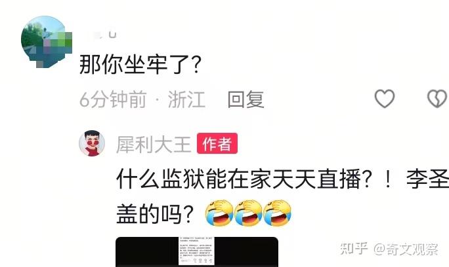Dislike the comment using broken heart icon
449x267 pixels.
(437, 99)
